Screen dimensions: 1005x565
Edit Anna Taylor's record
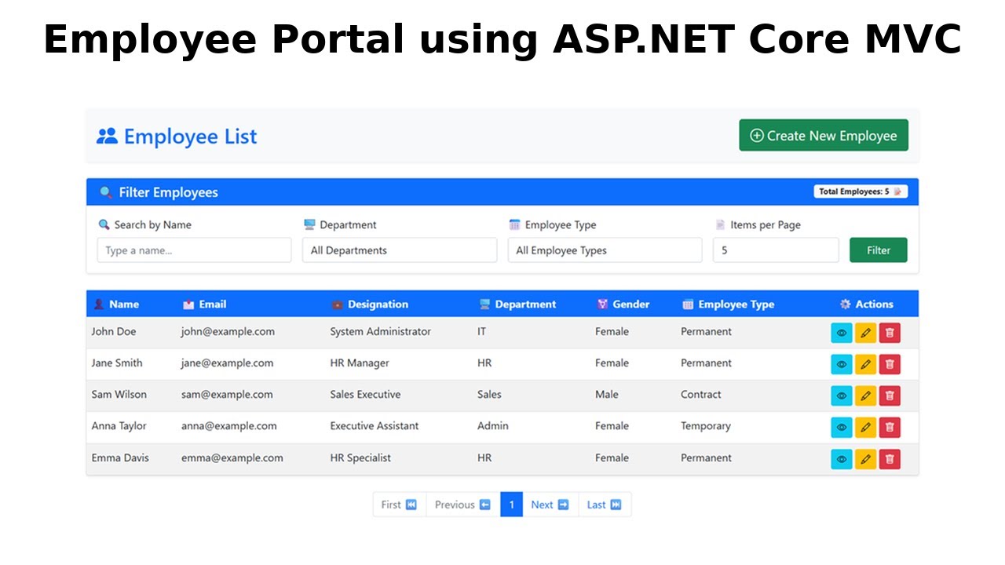(865, 427)
